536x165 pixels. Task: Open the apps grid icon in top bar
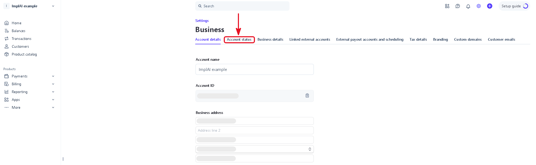(x=447, y=6)
